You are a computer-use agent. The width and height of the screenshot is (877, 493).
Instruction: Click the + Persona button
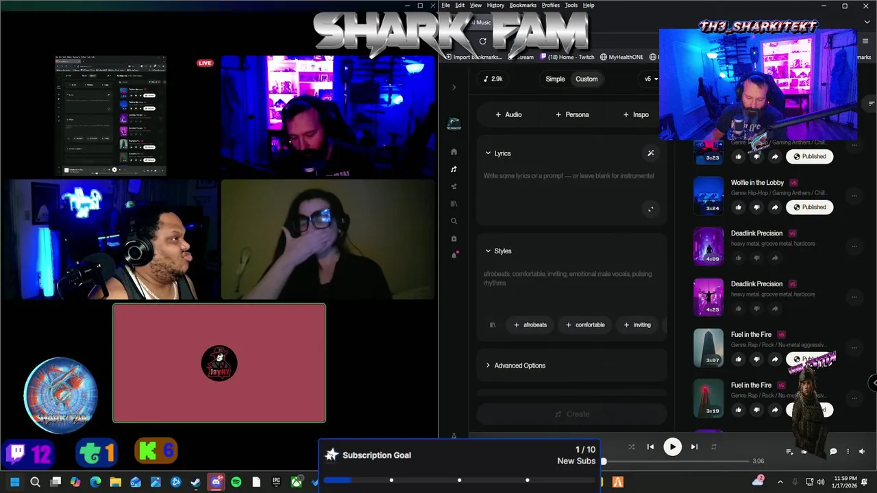tap(572, 114)
